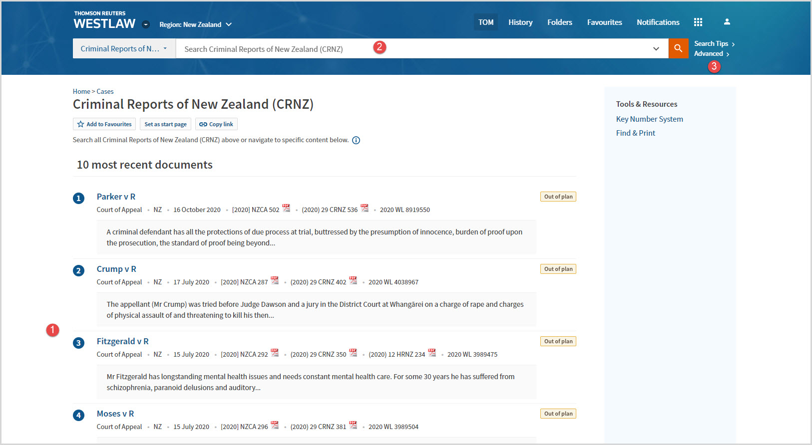Click citation 2020 WL 4038967
This screenshot has width=812, height=445.
coord(394,282)
